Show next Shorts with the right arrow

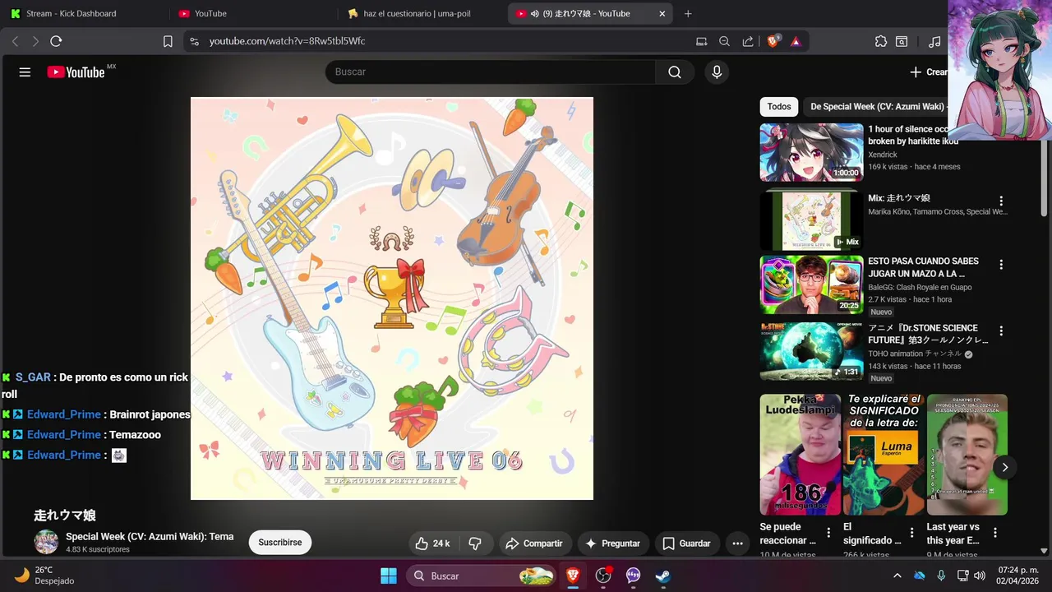[1004, 467]
